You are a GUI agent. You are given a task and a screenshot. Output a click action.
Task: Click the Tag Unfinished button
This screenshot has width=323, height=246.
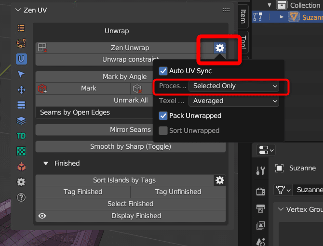(178, 192)
